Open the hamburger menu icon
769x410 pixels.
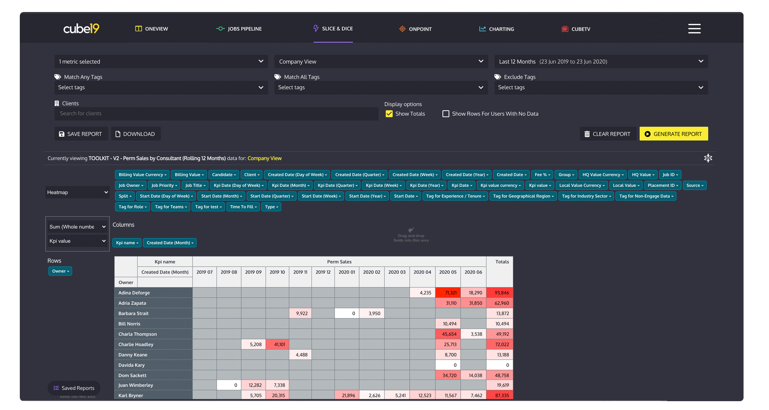(694, 29)
